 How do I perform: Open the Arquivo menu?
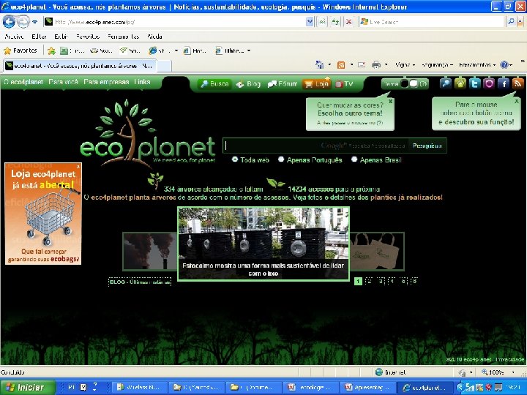coord(14,37)
